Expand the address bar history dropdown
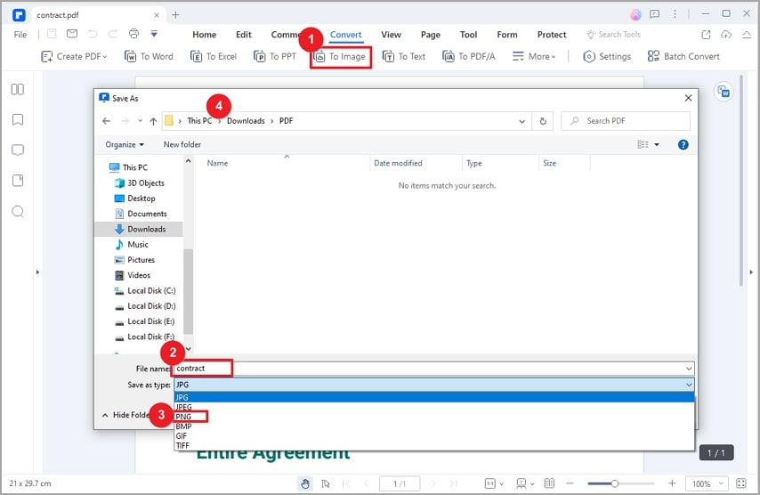760x495 pixels. [522, 121]
